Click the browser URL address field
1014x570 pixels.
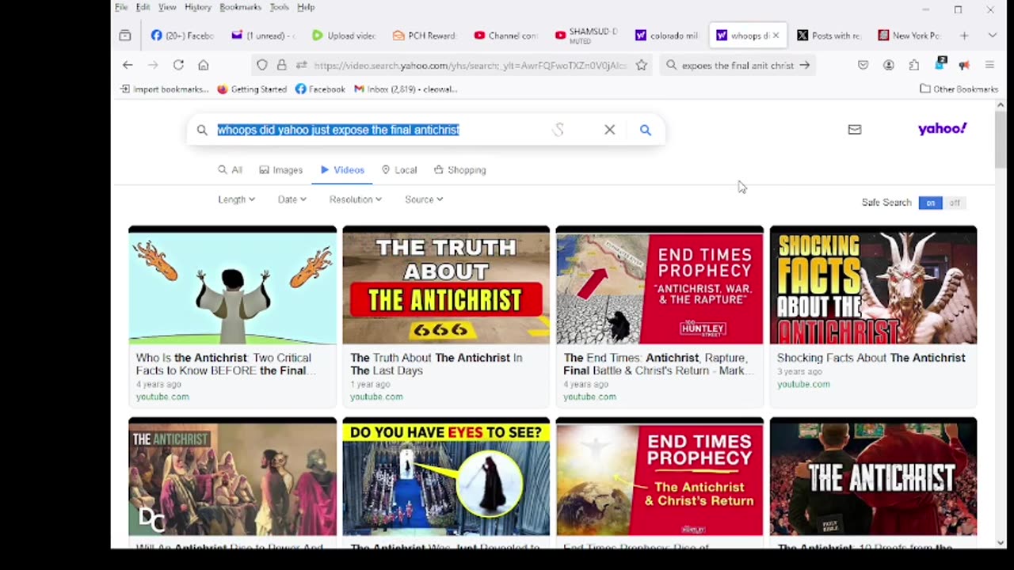470,65
